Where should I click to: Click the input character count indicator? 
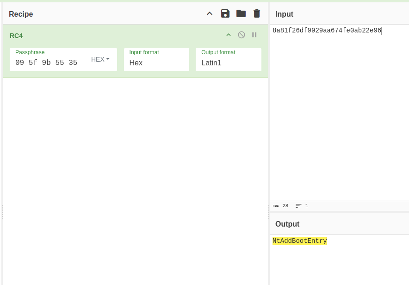[x=281, y=206]
